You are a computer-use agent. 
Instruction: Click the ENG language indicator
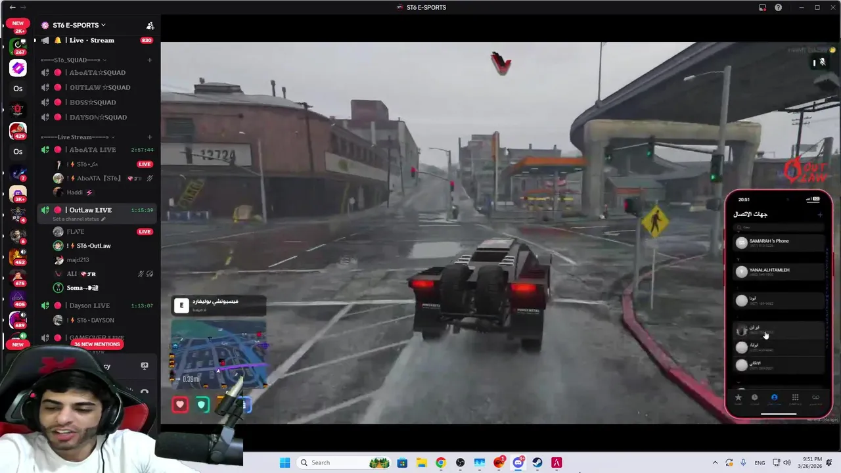point(760,462)
